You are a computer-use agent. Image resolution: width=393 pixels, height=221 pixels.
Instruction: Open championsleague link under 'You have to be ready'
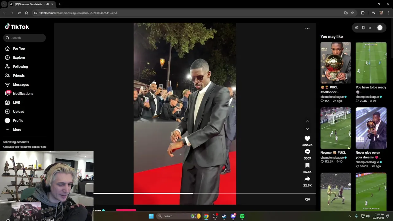click(367, 97)
